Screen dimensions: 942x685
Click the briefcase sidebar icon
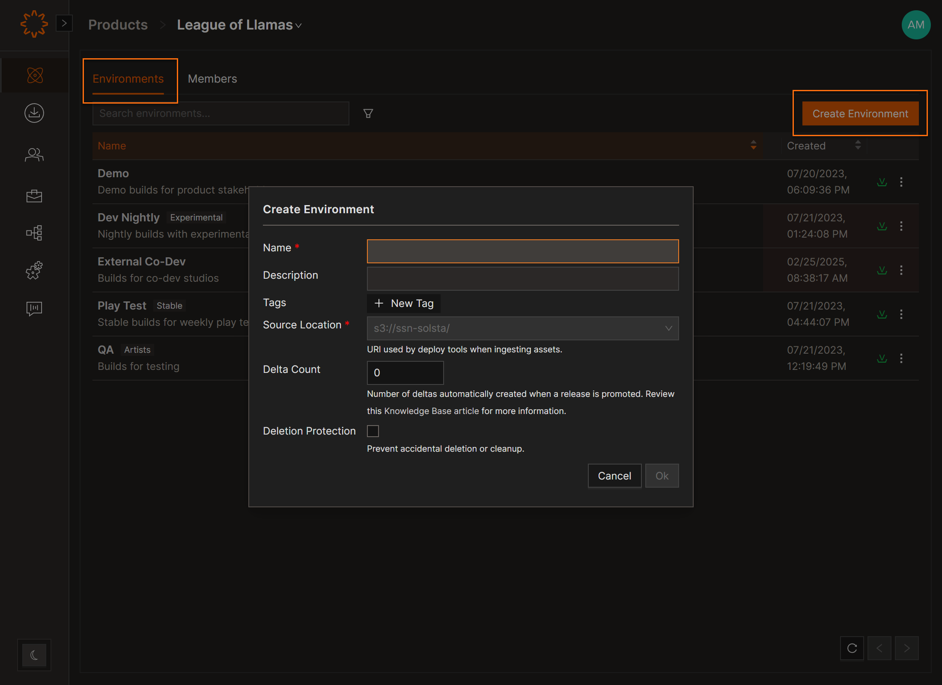[x=34, y=196]
